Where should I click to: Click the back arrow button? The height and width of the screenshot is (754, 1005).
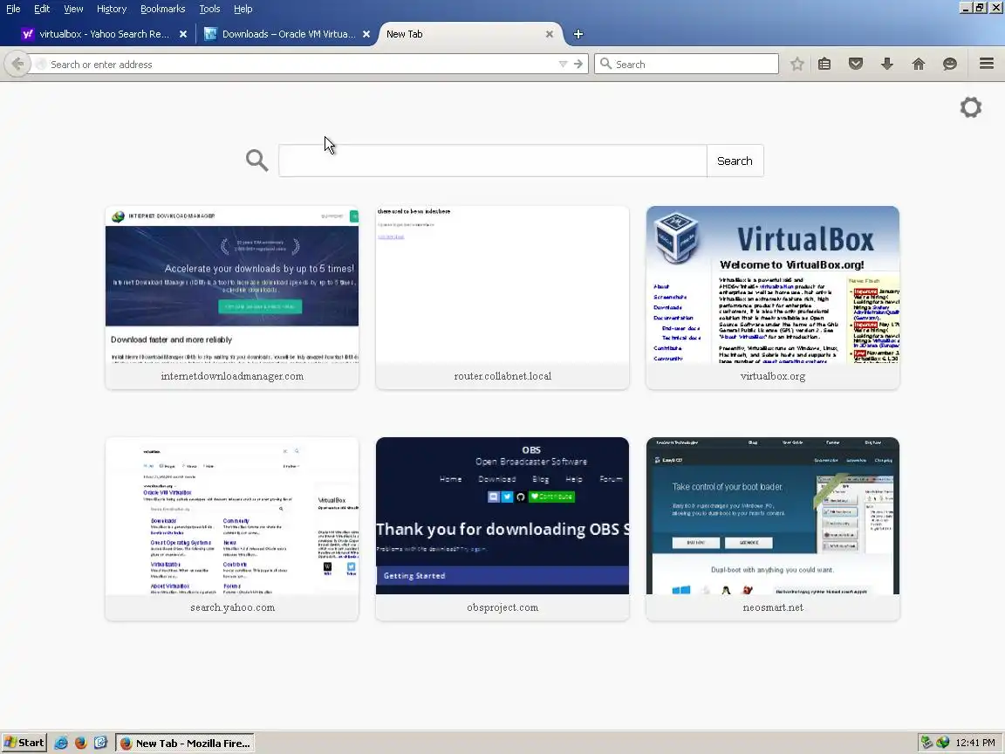[x=17, y=64]
